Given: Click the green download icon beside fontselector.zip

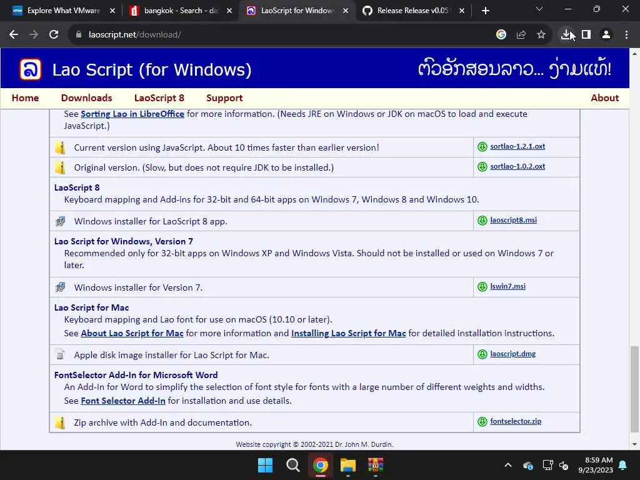Looking at the screenshot, I should pyautogui.click(x=482, y=422).
